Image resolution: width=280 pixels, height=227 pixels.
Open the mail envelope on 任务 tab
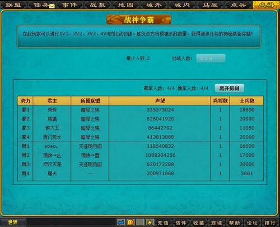[52, 6]
